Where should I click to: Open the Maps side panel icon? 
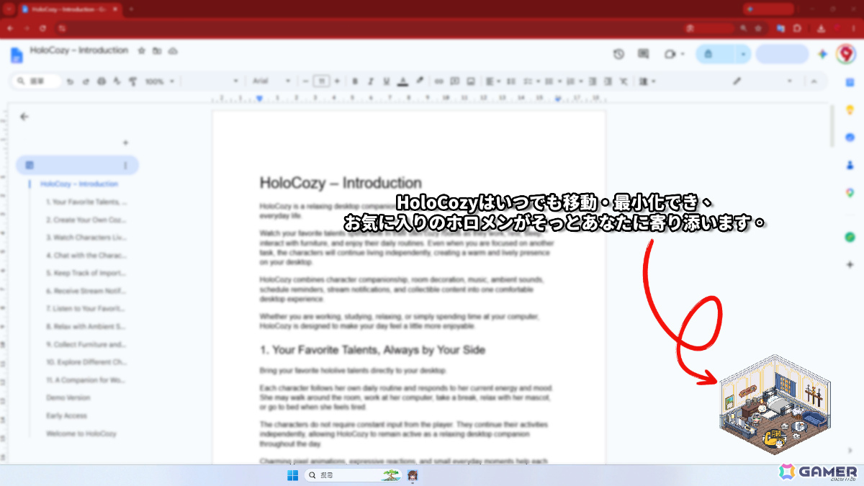point(850,192)
